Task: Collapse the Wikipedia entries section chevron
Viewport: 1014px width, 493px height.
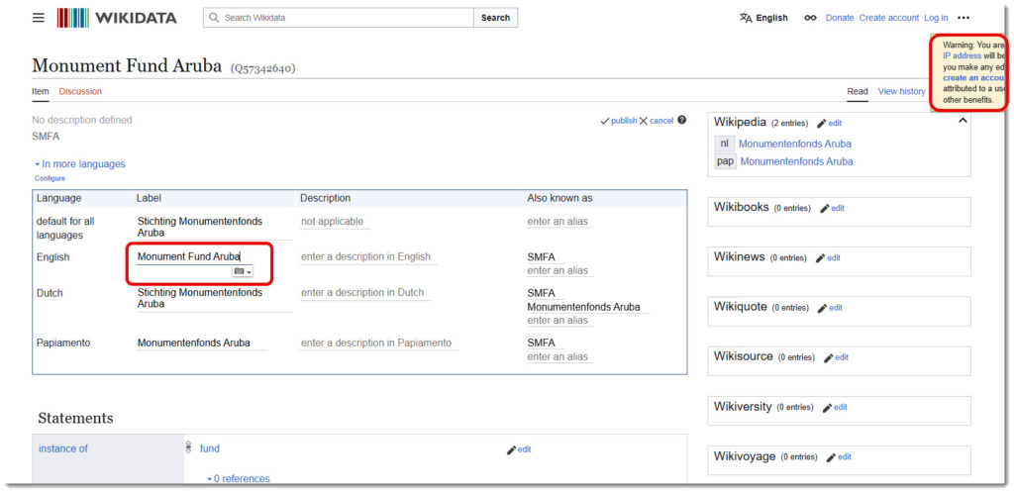Action: tap(962, 121)
